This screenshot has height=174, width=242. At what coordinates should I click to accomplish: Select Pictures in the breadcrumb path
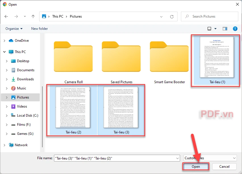[x=76, y=16]
